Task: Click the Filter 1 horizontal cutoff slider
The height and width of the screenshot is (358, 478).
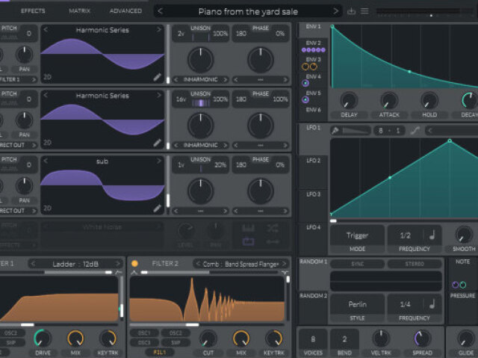Action: pos(60,325)
